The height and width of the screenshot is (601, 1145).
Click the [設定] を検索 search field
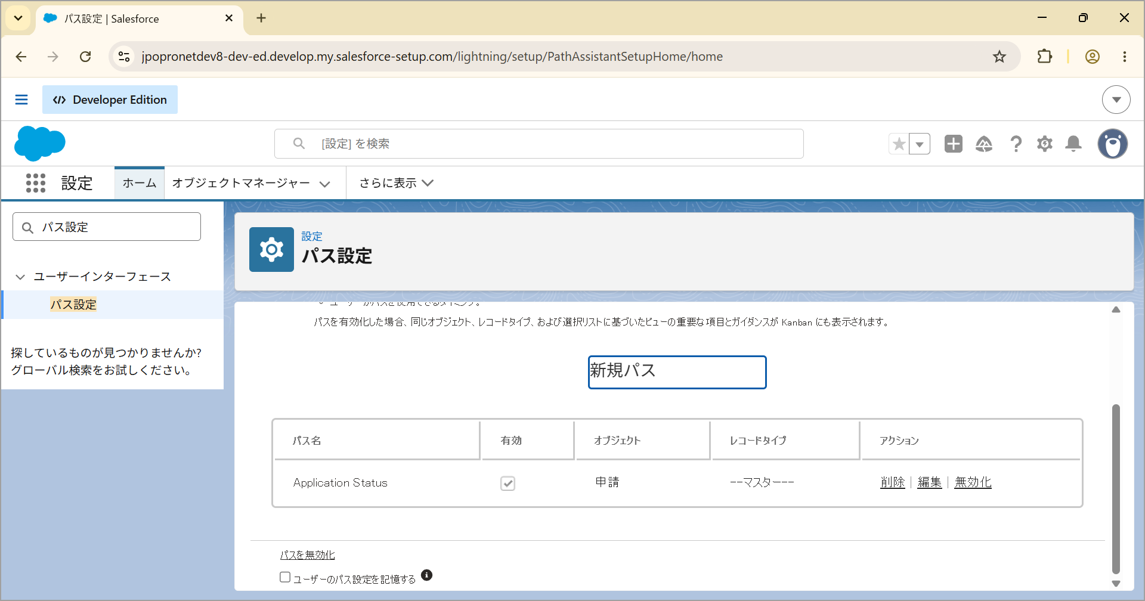pos(539,144)
